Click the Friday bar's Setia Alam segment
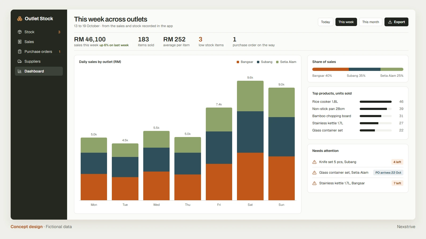Image resolution: width=426 pixels, height=239 pixels. point(219,119)
